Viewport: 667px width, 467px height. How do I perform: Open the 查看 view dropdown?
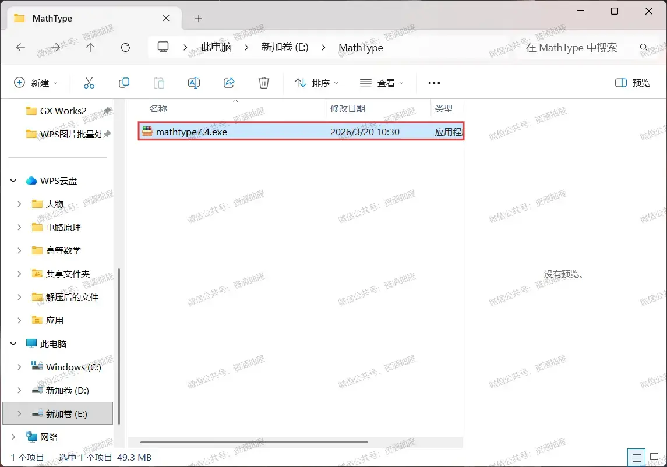382,83
